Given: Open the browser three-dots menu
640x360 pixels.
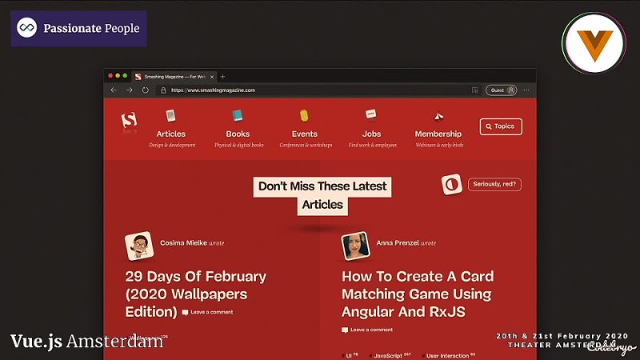Looking at the screenshot, I should [526, 90].
